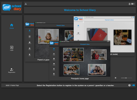The image size is (137, 100).
Task: Click the green user icon in Principal's Zone header
Action: pyautogui.click(x=60, y=42)
